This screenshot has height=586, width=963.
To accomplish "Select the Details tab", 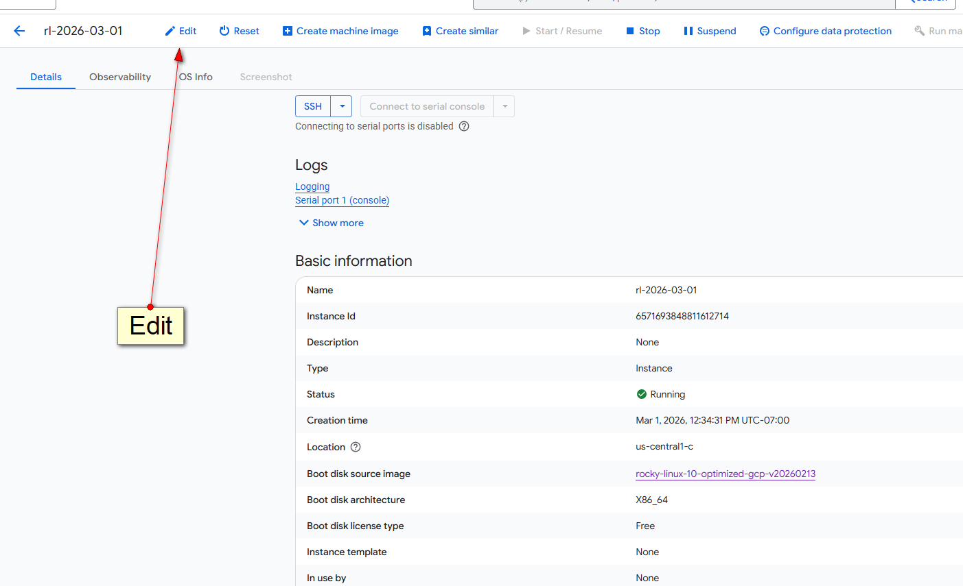I will [x=46, y=77].
